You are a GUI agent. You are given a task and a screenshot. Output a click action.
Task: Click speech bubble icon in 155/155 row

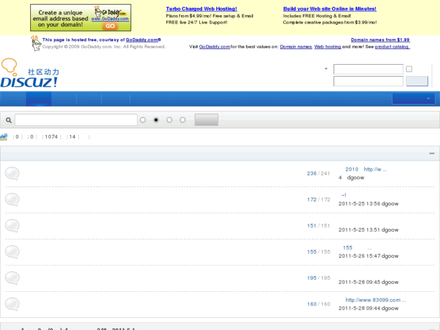coord(12,252)
